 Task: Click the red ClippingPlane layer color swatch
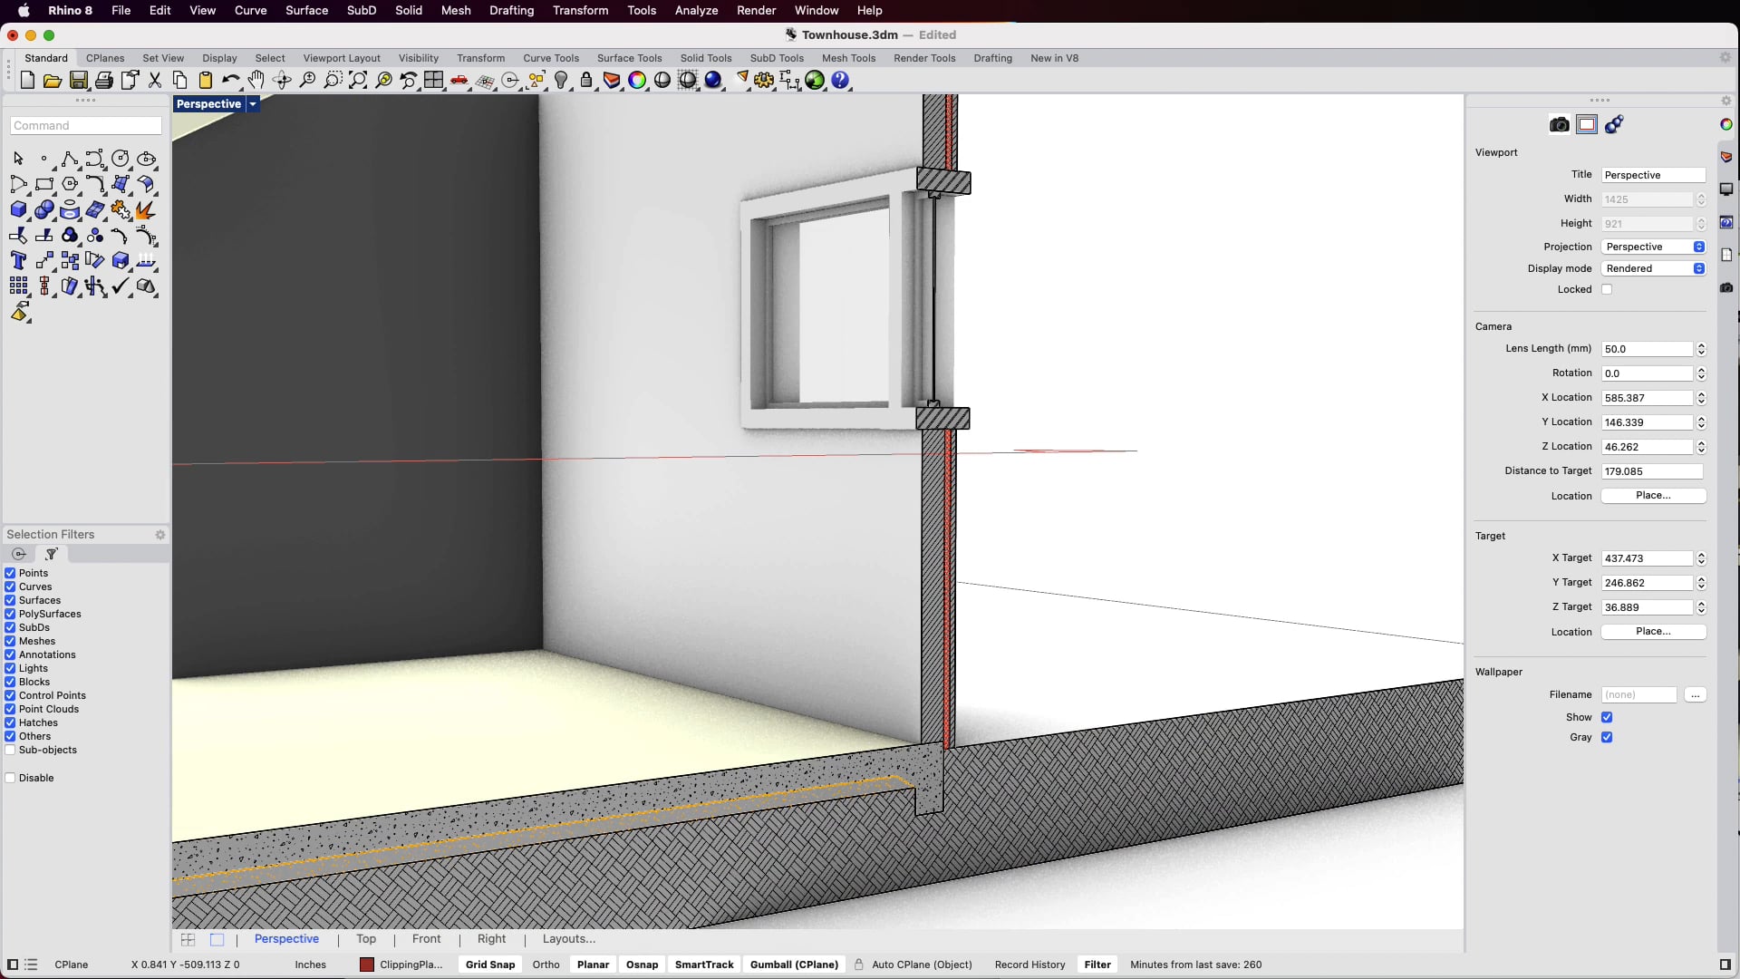click(x=367, y=964)
